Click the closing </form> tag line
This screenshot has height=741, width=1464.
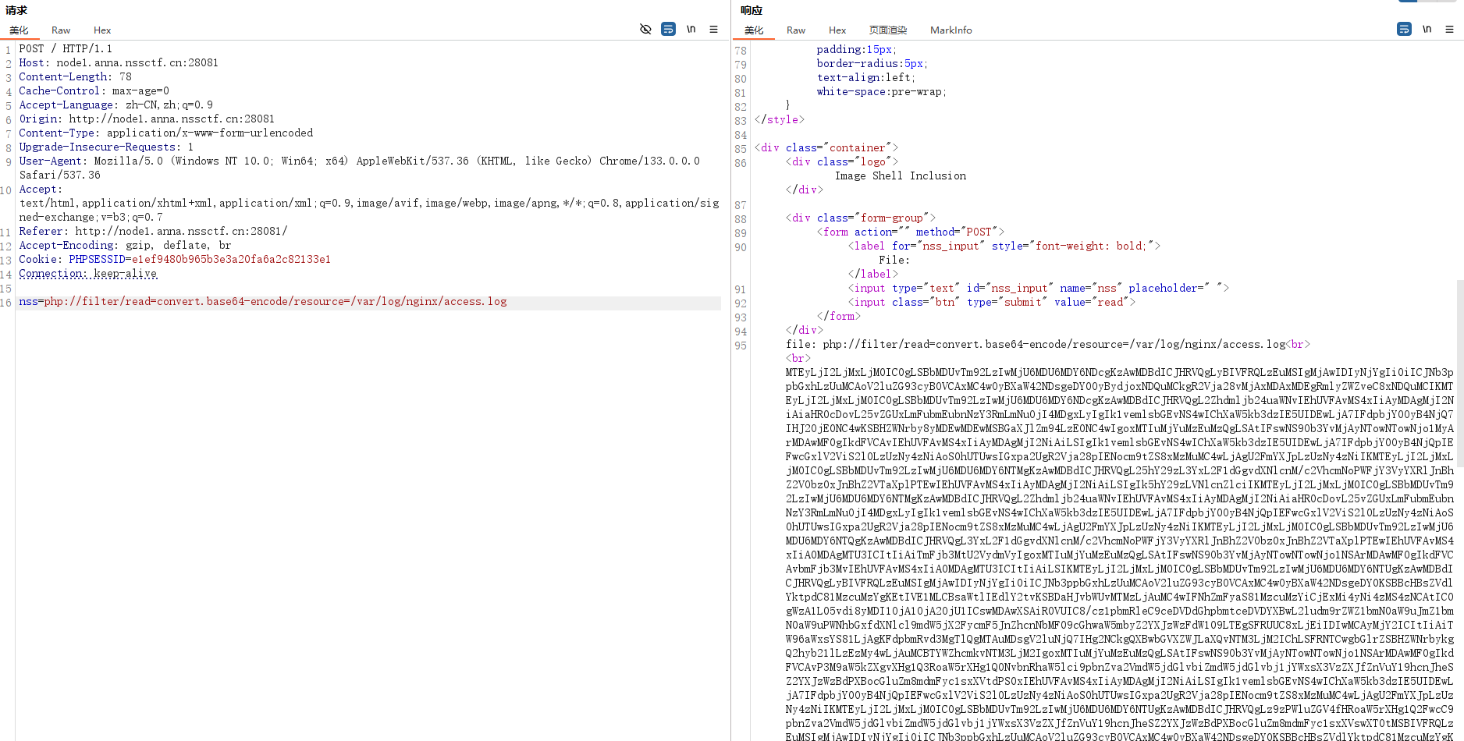(x=839, y=317)
